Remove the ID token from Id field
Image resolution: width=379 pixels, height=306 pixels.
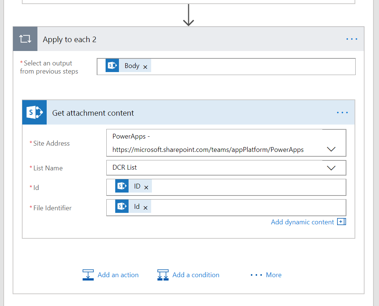click(x=146, y=188)
